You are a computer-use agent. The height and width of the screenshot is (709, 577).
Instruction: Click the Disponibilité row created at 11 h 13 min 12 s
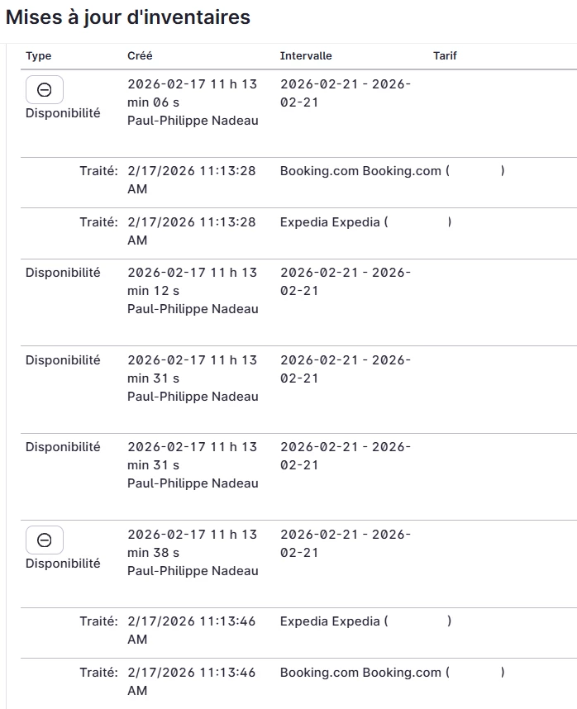tap(63, 273)
